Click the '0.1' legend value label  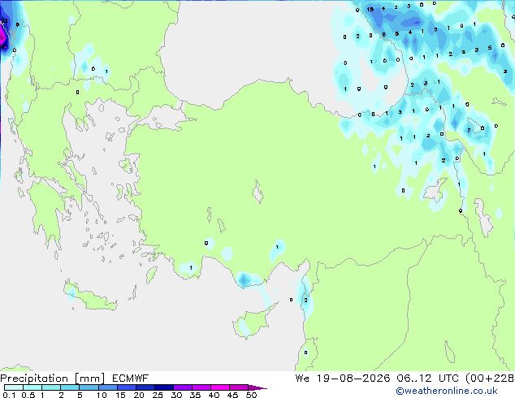tap(9, 395)
